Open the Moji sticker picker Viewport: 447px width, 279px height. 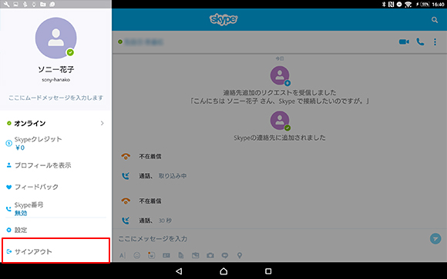(x=151, y=255)
